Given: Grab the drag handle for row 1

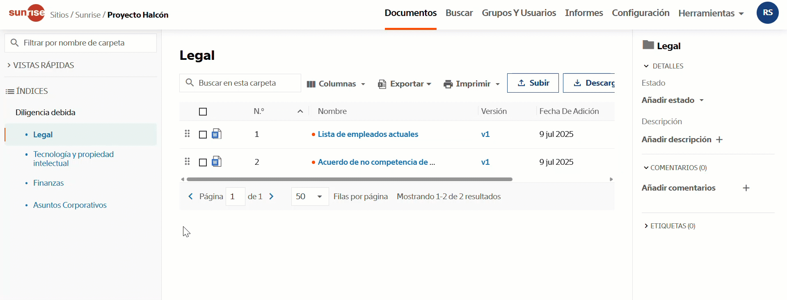Looking at the screenshot, I should click(x=187, y=134).
